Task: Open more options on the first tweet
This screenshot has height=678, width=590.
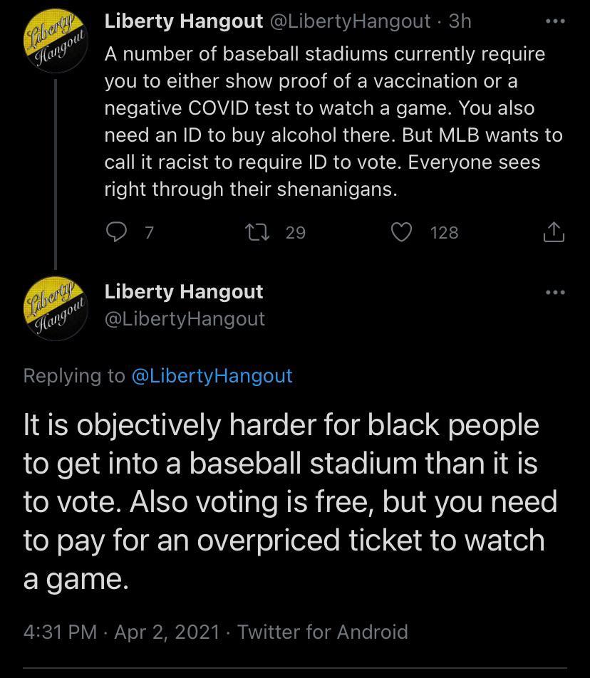Action: (554, 21)
